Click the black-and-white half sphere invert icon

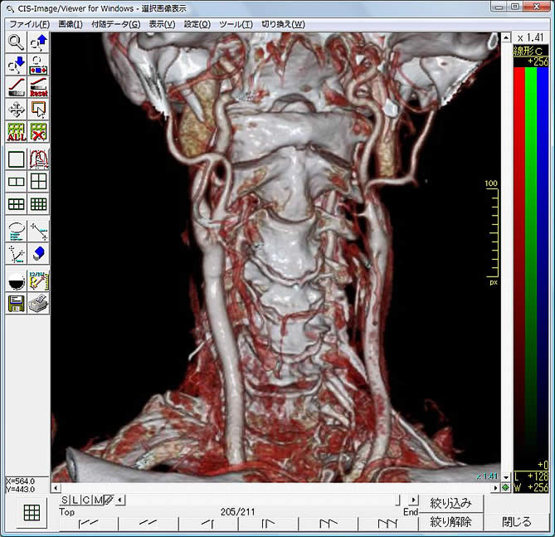(x=17, y=281)
